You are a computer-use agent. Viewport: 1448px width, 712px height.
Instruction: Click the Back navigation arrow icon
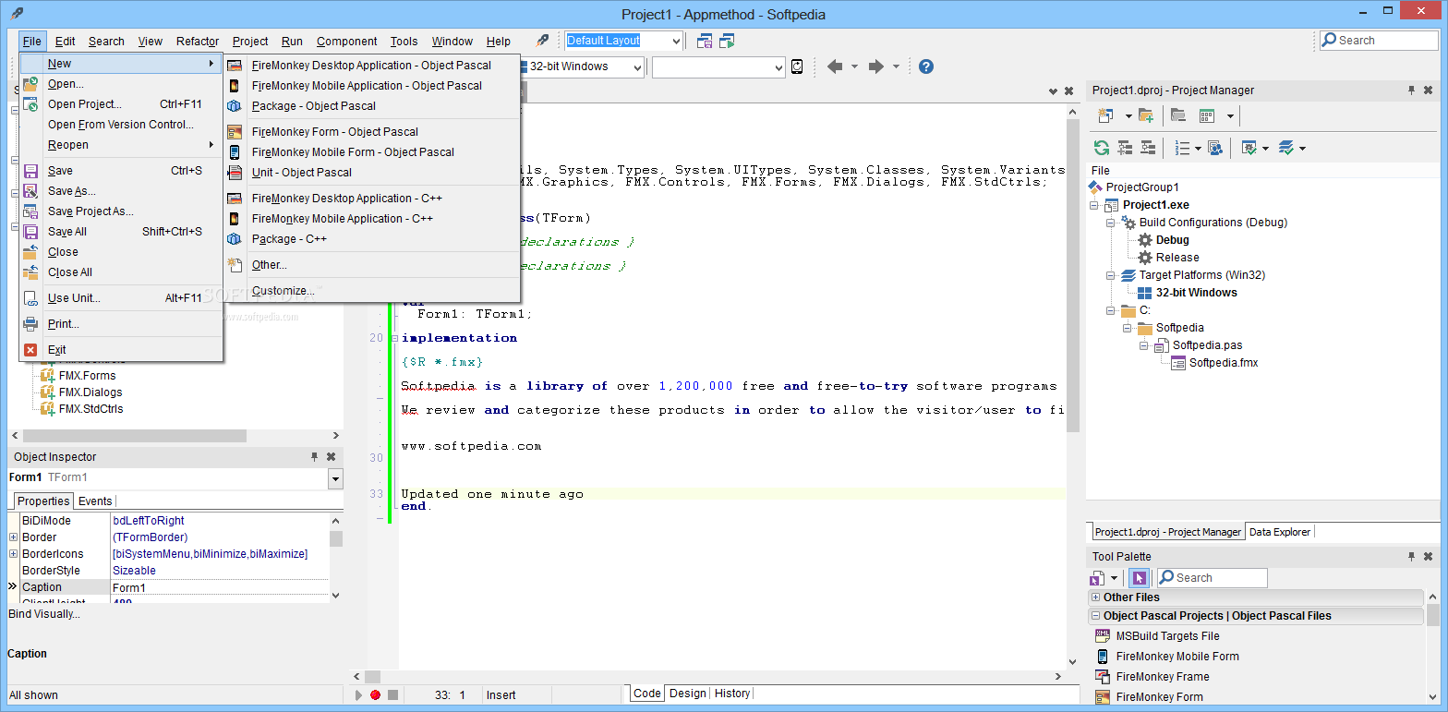835,66
